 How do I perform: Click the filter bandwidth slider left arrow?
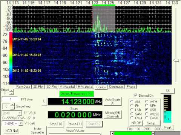click(x=113, y=133)
